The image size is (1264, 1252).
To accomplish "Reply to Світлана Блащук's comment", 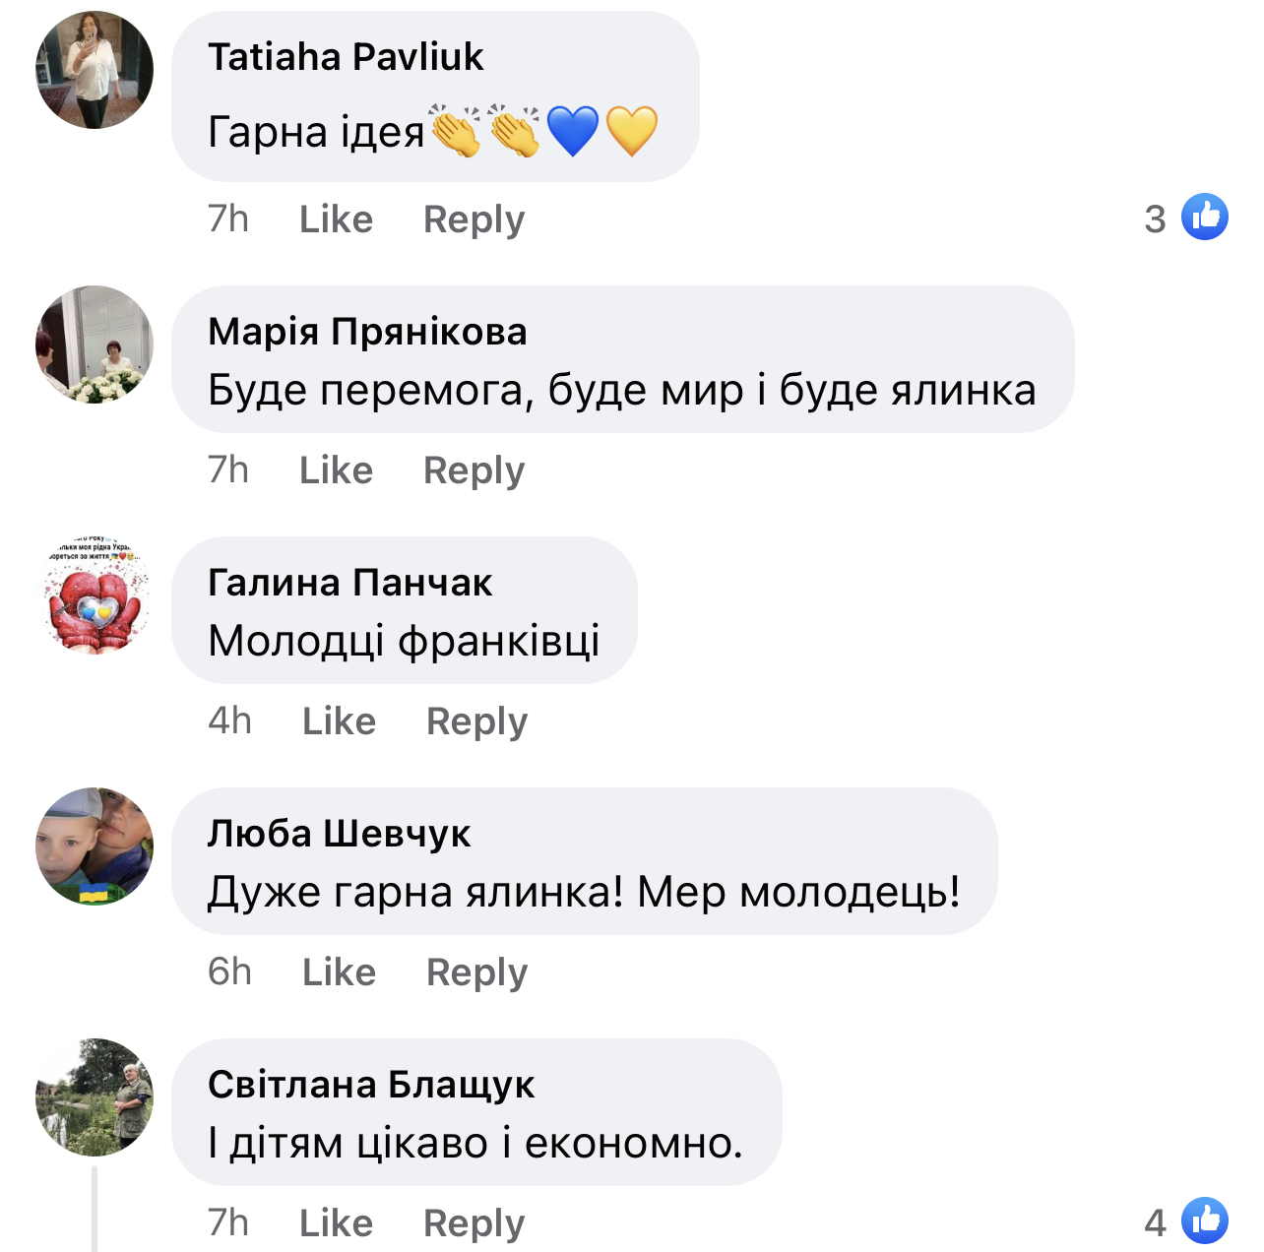I will pos(474,1222).
